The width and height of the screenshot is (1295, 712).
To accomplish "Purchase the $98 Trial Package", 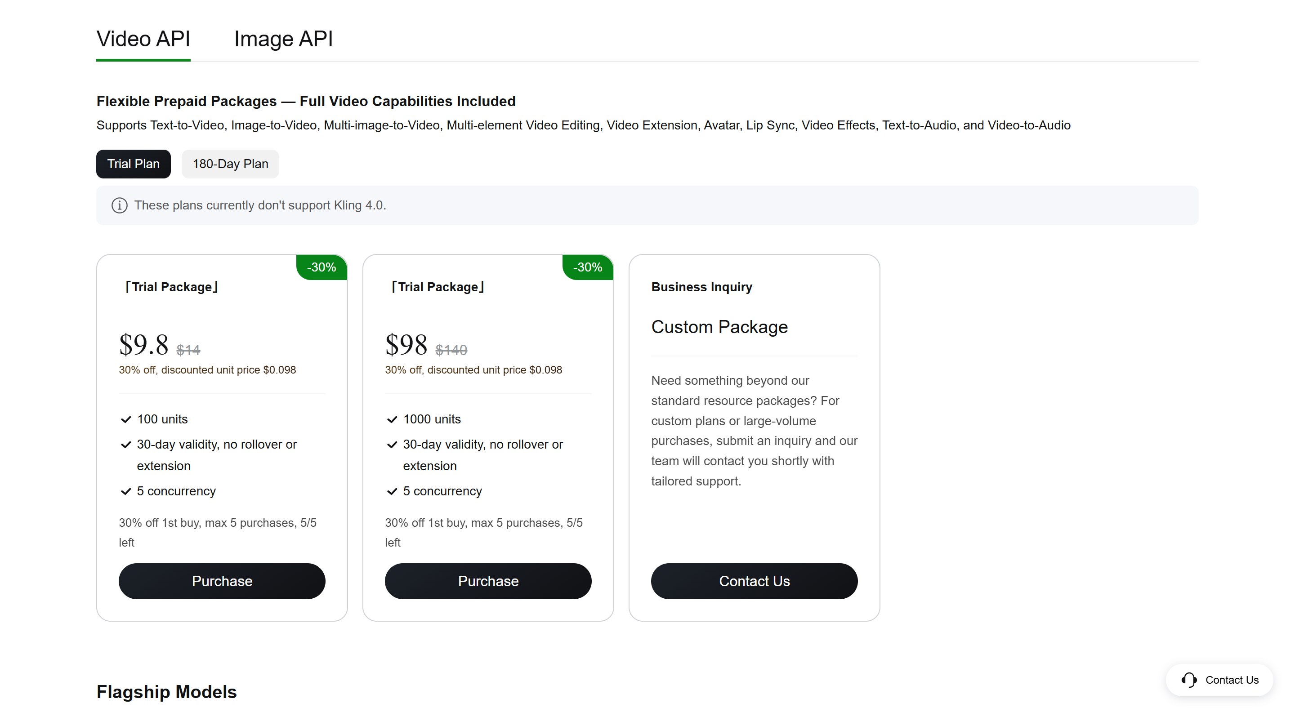I will [x=488, y=581].
